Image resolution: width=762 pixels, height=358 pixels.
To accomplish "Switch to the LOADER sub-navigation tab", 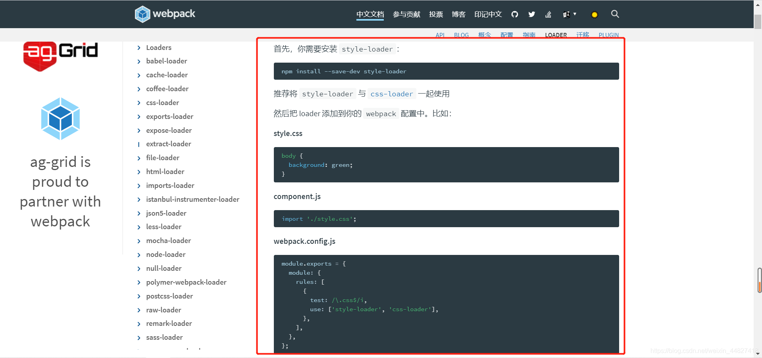I will click(x=556, y=35).
